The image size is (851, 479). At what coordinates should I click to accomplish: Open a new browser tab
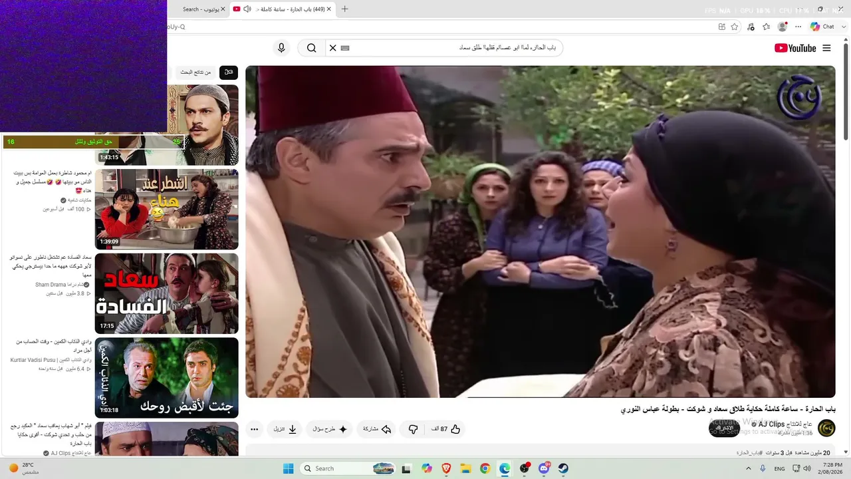(344, 9)
